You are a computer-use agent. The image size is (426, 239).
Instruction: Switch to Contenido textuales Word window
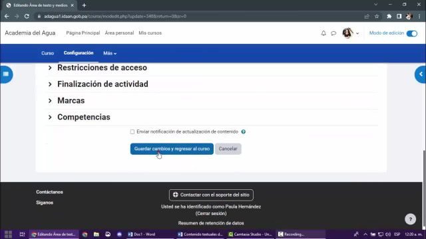tap(200, 234)
